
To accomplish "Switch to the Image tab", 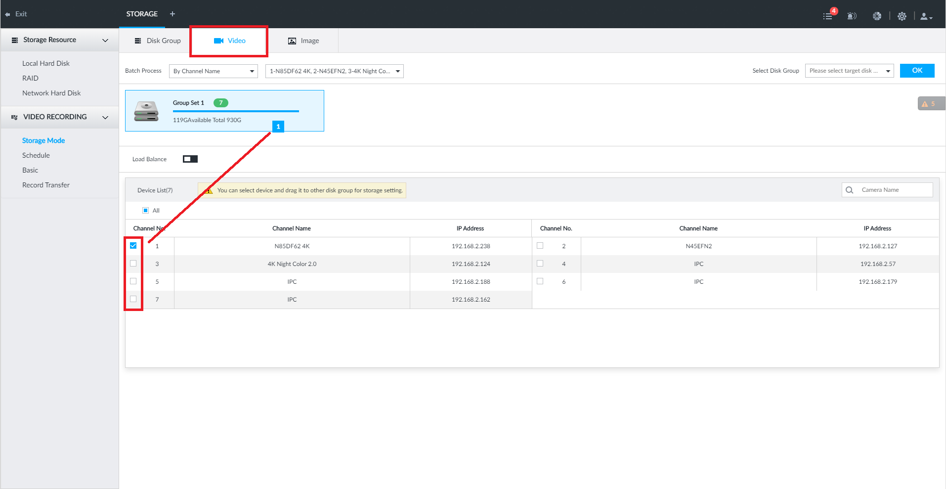I will [303, 41].
